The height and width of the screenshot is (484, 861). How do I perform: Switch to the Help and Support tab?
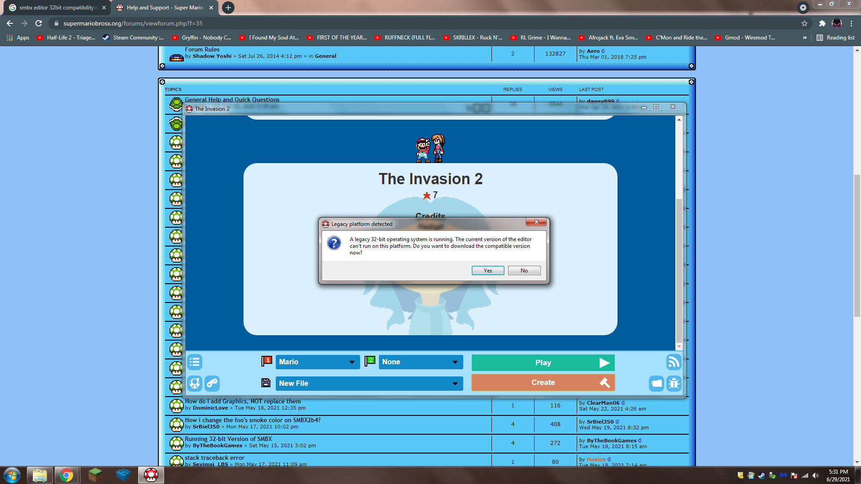click(164, 8)
